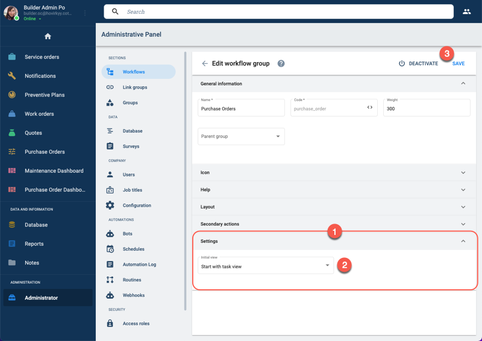Open the Online status dropdown

pos(33,19)
